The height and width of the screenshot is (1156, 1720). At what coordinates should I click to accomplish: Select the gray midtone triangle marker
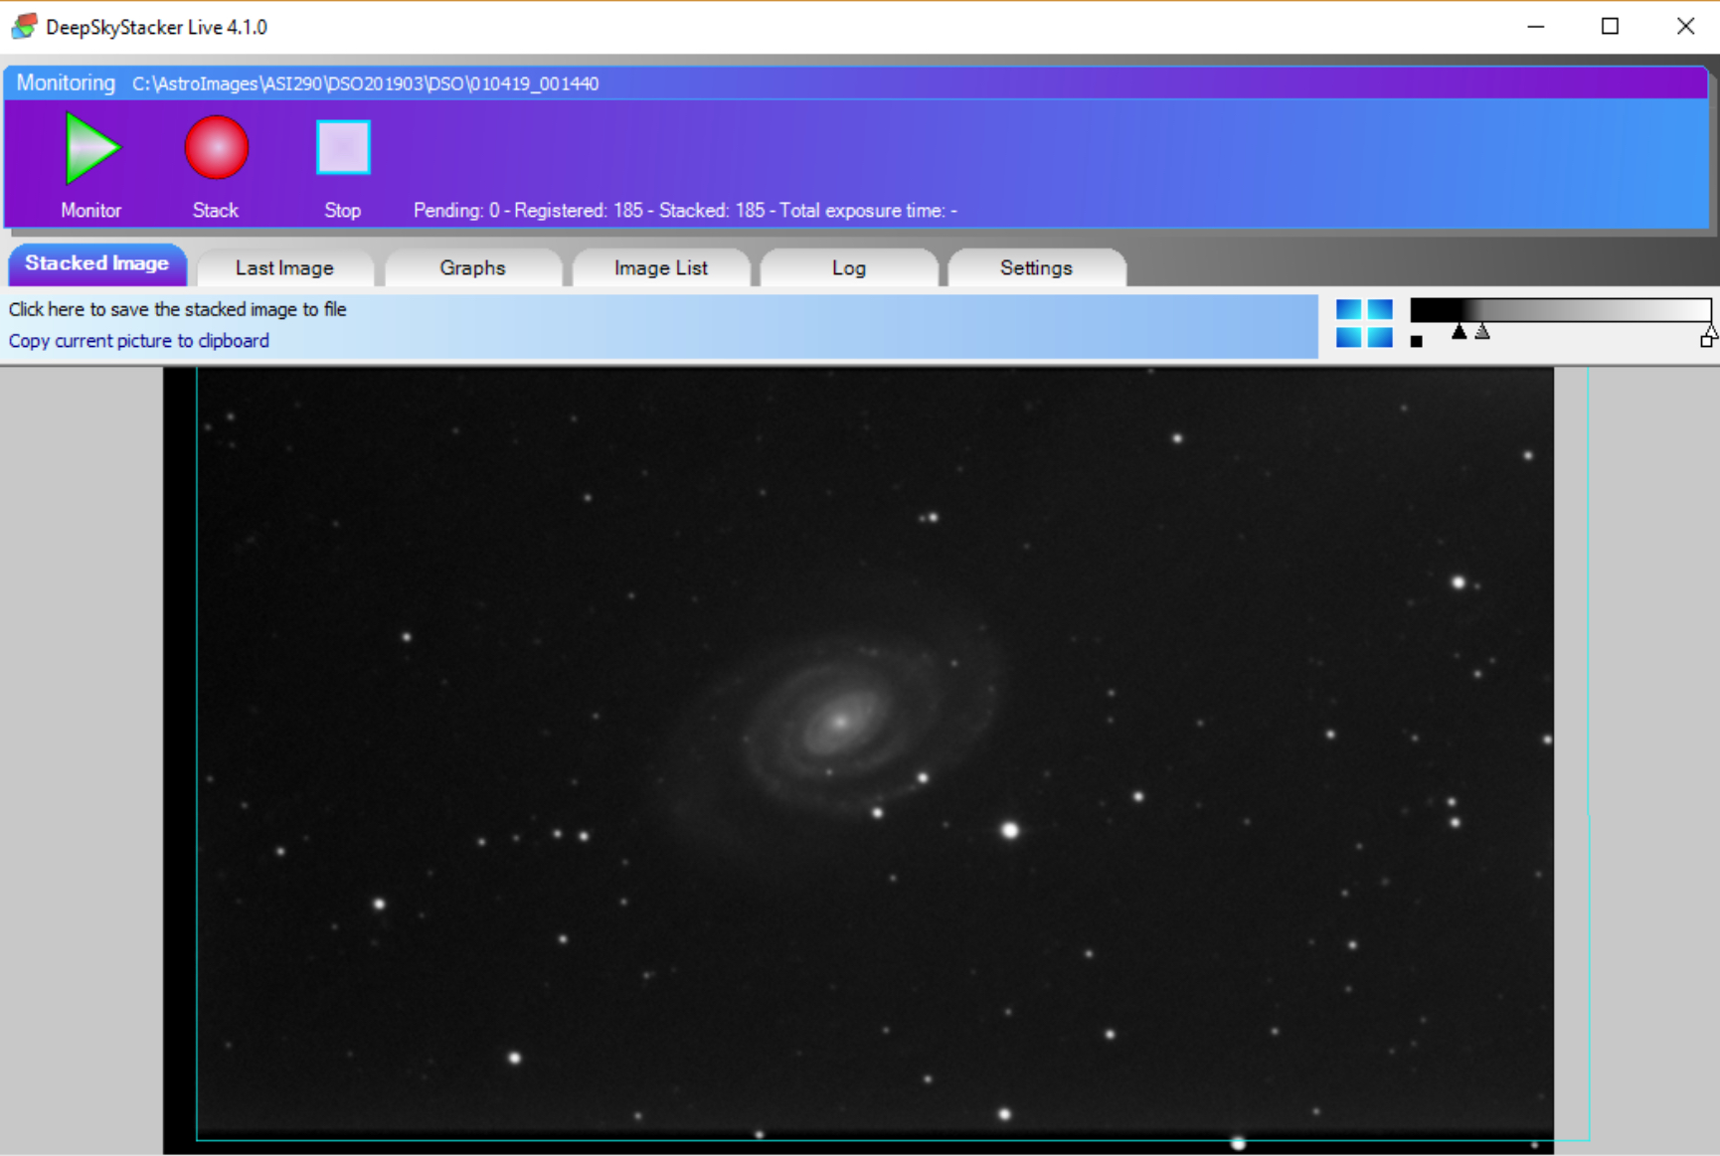1482,332
